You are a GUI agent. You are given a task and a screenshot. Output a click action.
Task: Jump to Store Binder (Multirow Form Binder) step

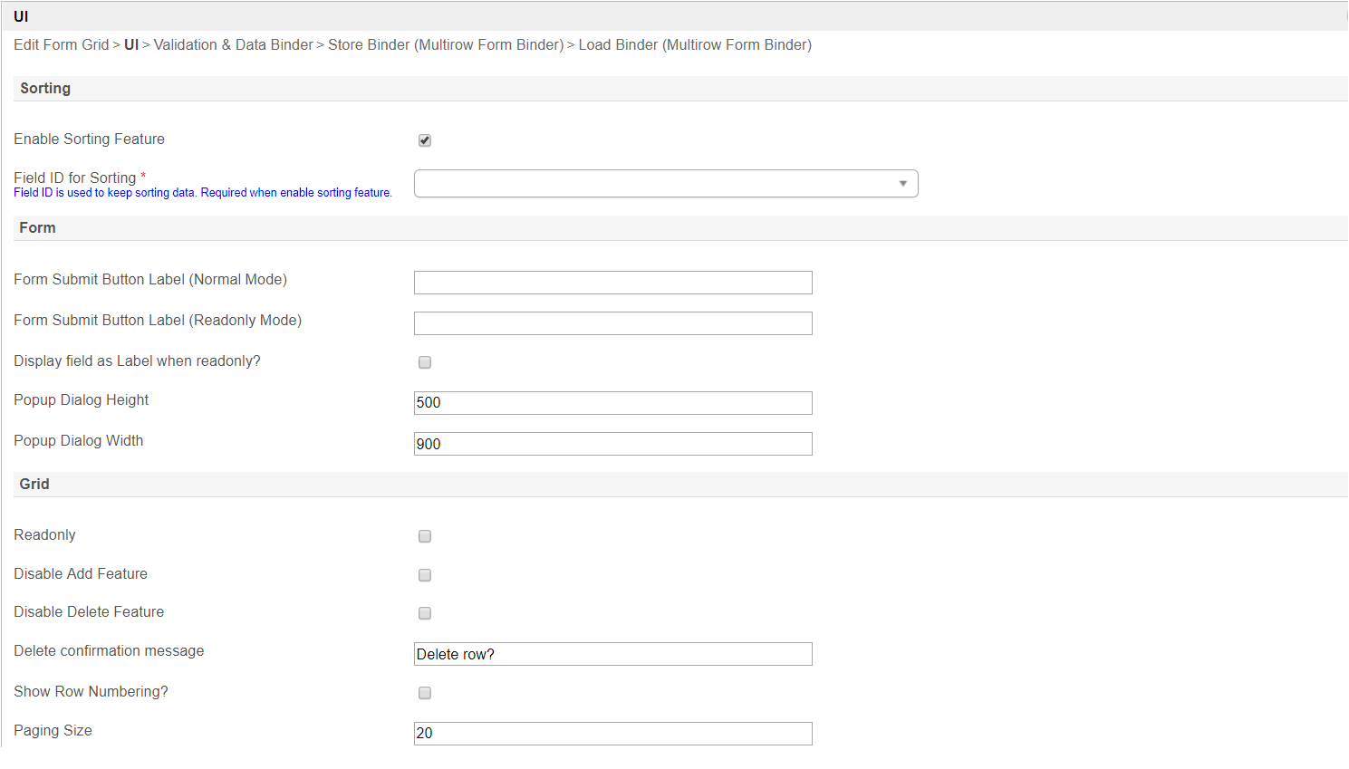(445, 45)
